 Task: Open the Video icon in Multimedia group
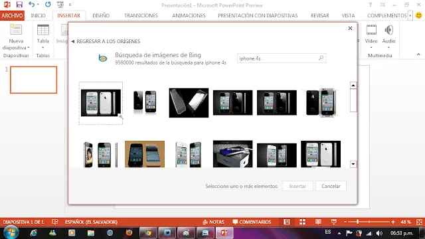(371, 30)
